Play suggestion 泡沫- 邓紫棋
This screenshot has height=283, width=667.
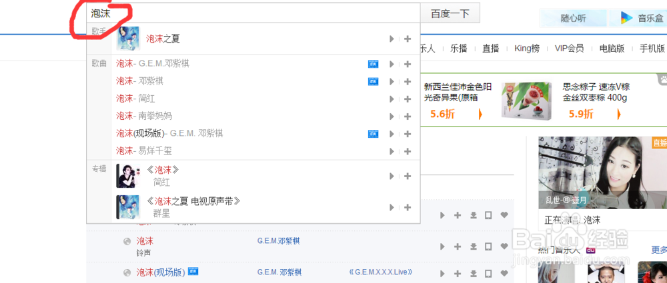point(392,82)
